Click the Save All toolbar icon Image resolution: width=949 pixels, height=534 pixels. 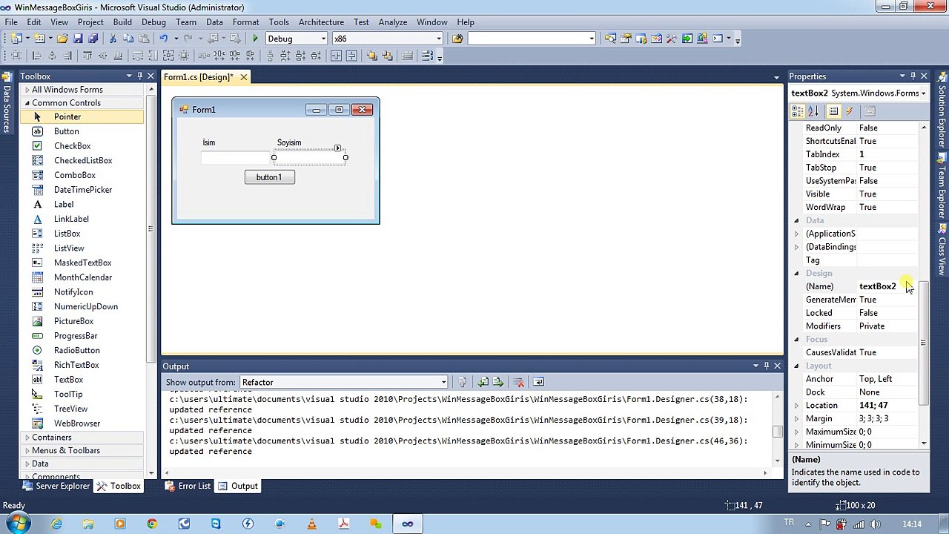coord(93,39)
